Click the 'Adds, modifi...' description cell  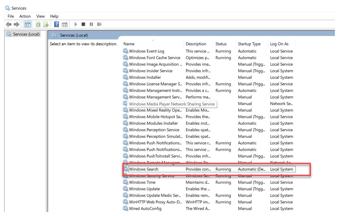click(198, 77)
